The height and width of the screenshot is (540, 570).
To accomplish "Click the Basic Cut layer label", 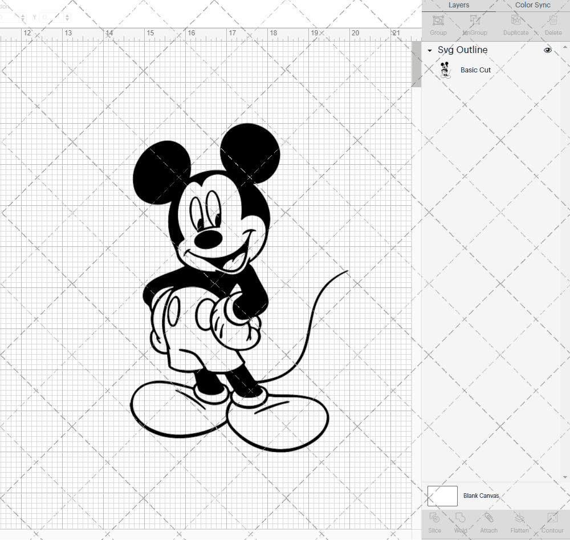I will (x=475, y=70).
